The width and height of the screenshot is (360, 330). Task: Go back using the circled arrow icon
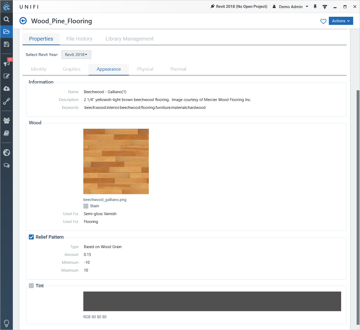pyautogui.click(x=23, y=21)
